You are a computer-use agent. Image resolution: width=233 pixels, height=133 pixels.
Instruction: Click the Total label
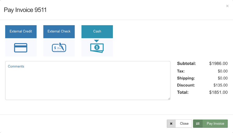183,92
